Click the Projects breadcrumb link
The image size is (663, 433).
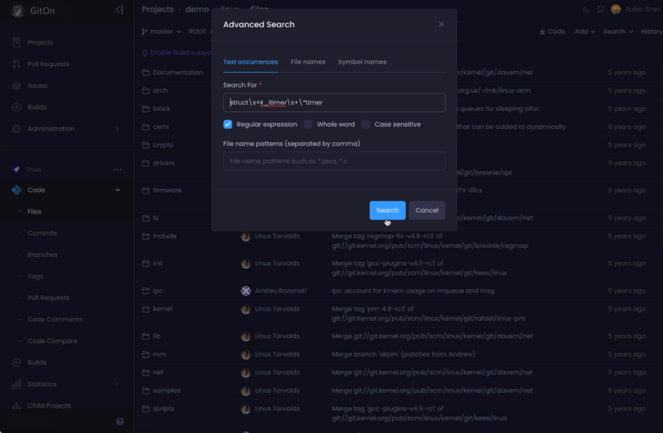(x=158, y=9)
